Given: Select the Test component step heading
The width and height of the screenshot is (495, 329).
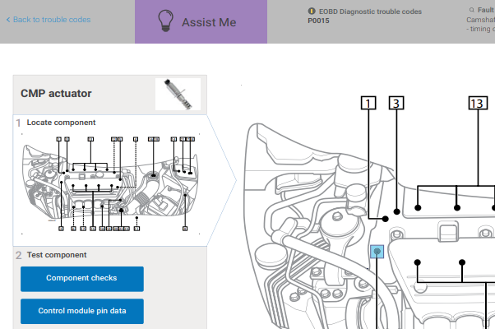Looking at the screenshot, I should click(57, 255).
